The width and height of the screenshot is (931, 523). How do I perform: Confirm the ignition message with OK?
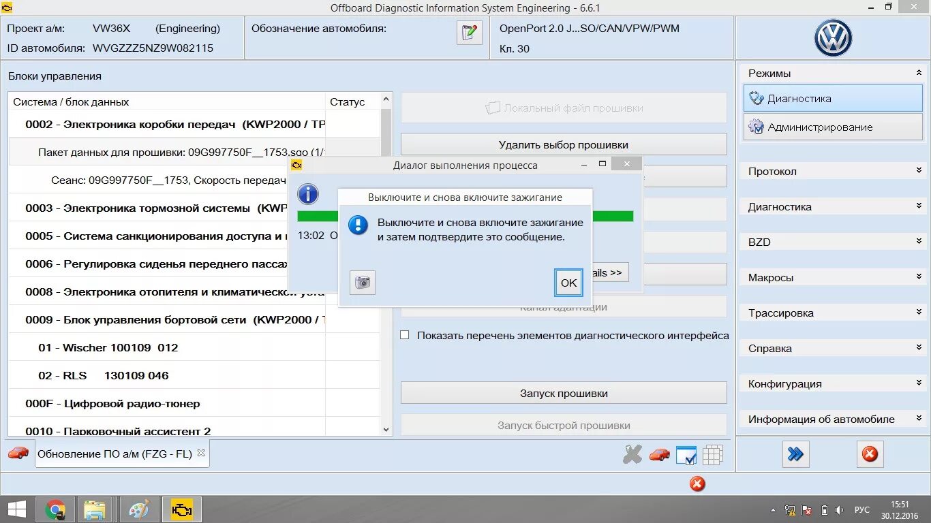(568, 283)
